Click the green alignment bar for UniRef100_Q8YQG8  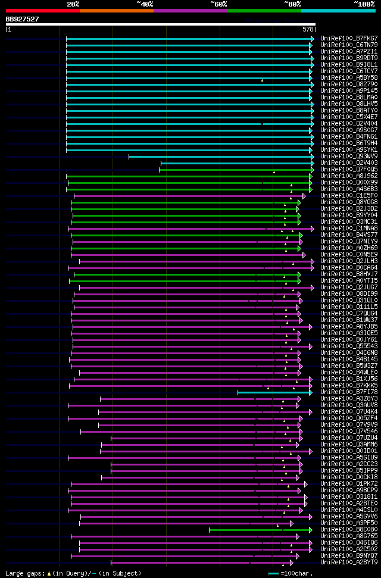tap(185, 203)
